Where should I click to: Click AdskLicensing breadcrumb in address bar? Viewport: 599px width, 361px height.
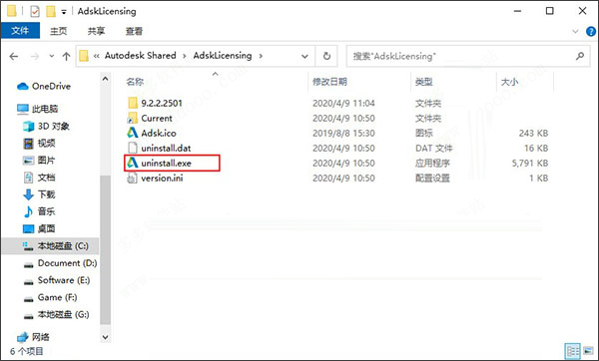click(x=223, y=56)
